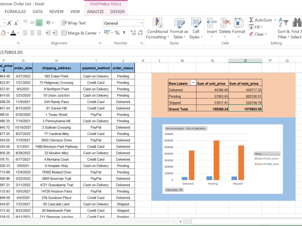302x226 pixels.
Task: Open the General number format dropdown
Action: click(x=142, y=23)
